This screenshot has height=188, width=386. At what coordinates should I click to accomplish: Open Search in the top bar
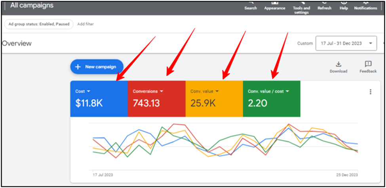(x=250, y=6)
